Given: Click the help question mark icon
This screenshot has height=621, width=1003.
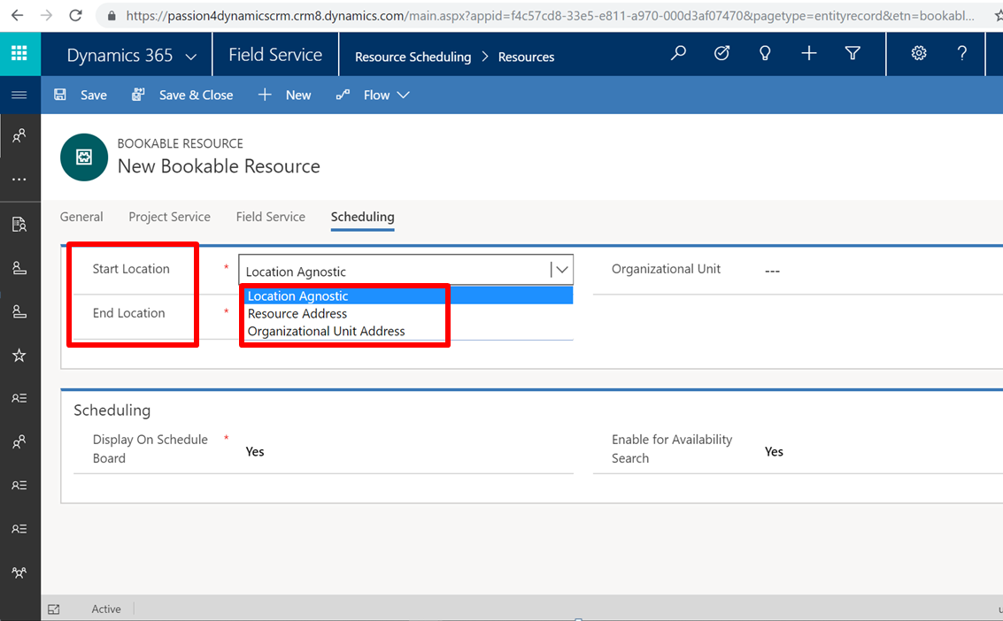Looking at the screenshot, I should (x=962, y=54).
